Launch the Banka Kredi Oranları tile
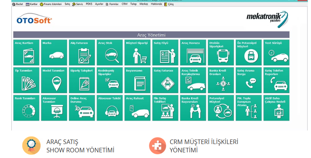Viewport: 311px width, 158px height. point(221,80)
